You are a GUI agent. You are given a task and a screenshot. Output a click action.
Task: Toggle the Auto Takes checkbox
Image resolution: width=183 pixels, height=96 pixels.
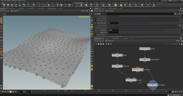point(160,1)
